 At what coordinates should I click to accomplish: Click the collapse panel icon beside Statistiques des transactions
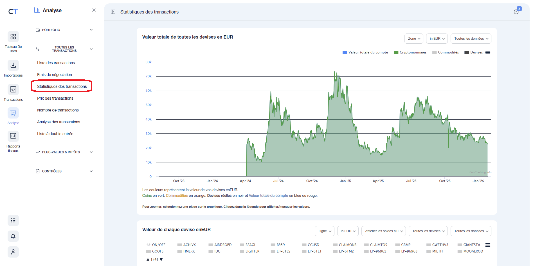tap(113, 12)
